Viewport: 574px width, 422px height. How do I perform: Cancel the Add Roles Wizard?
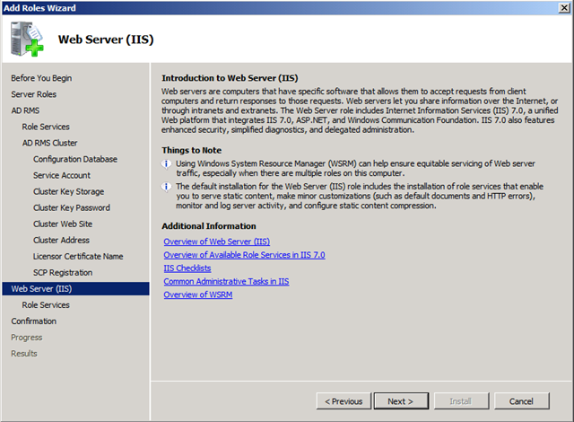click(x=522, y=401)
